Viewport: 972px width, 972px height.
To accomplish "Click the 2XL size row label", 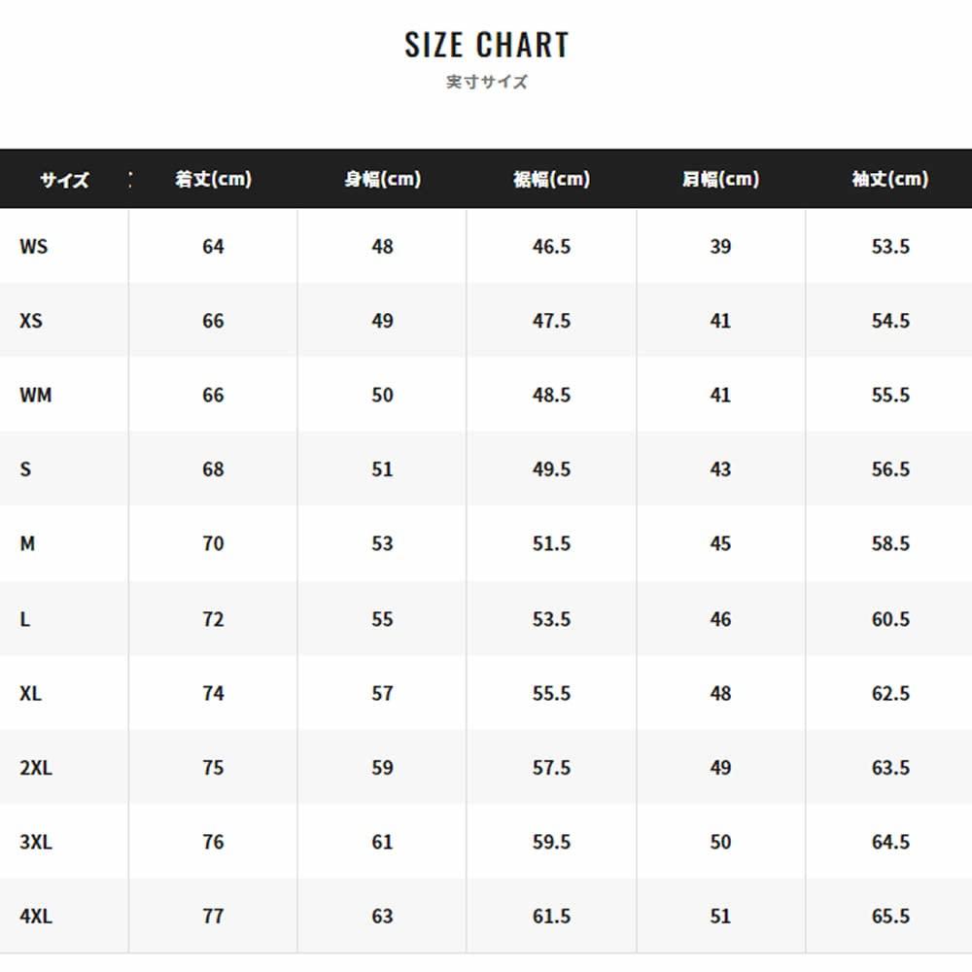I will pos(36,768).
